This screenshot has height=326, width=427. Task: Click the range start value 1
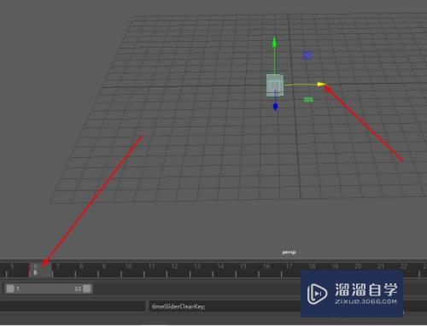click(18, 289)
